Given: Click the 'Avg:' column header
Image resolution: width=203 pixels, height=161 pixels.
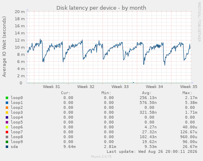Looking at the screenshot, I should [147, 93].
